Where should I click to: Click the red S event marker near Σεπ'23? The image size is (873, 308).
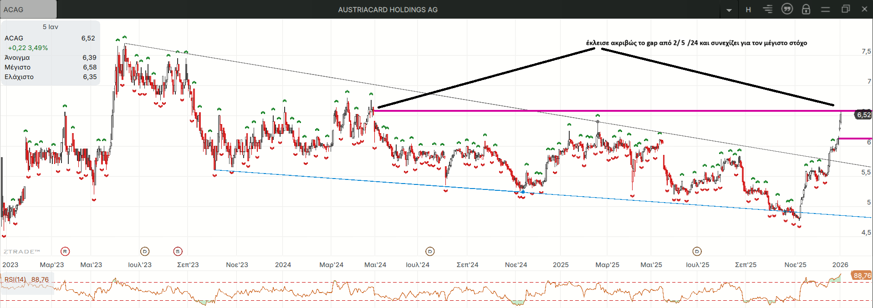178,251
